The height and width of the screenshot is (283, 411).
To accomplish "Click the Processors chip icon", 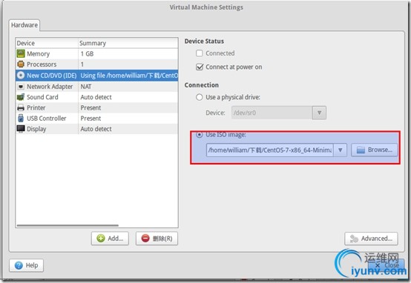I will 21,64.
